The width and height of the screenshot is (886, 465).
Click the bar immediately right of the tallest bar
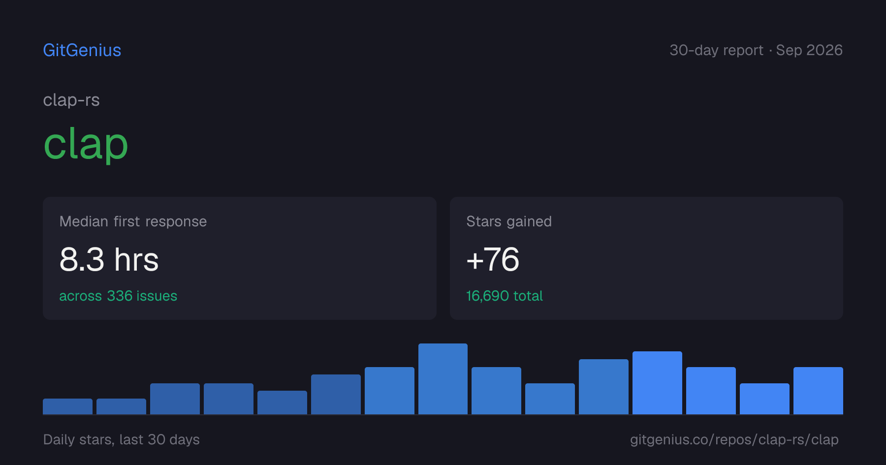pyautogui.click(x=496, y=391)
